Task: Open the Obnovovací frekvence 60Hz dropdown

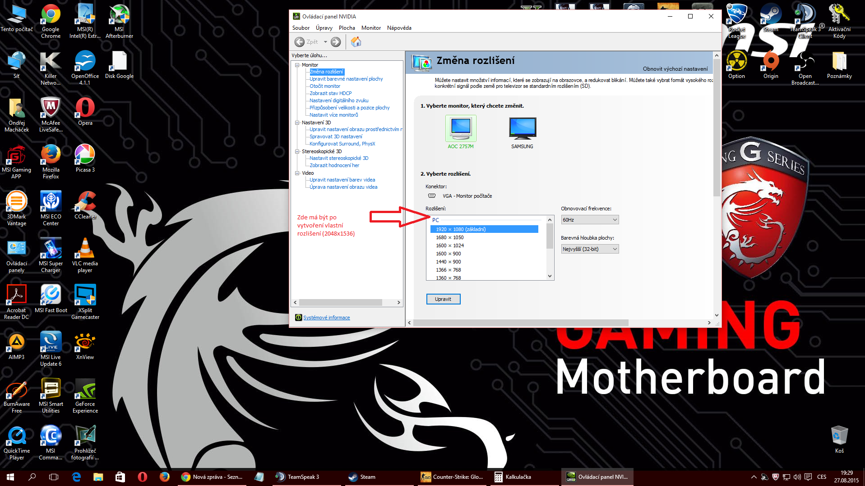Action: tap(590, 220)
